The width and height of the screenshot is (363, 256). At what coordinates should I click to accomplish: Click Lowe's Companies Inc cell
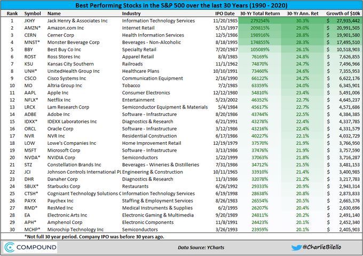(72, 143)
